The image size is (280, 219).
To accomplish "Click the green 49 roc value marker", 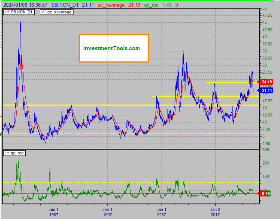I will click(x=268, y=193).
